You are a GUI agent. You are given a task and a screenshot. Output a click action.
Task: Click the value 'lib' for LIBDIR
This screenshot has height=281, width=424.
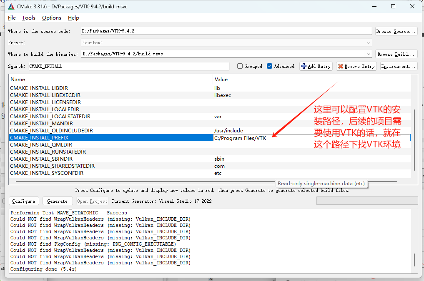tap(217, 88)
